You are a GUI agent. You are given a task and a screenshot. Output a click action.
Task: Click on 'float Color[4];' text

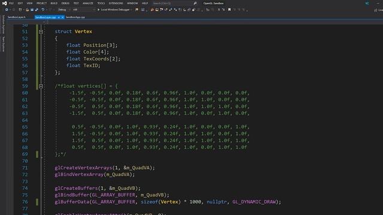88,52
